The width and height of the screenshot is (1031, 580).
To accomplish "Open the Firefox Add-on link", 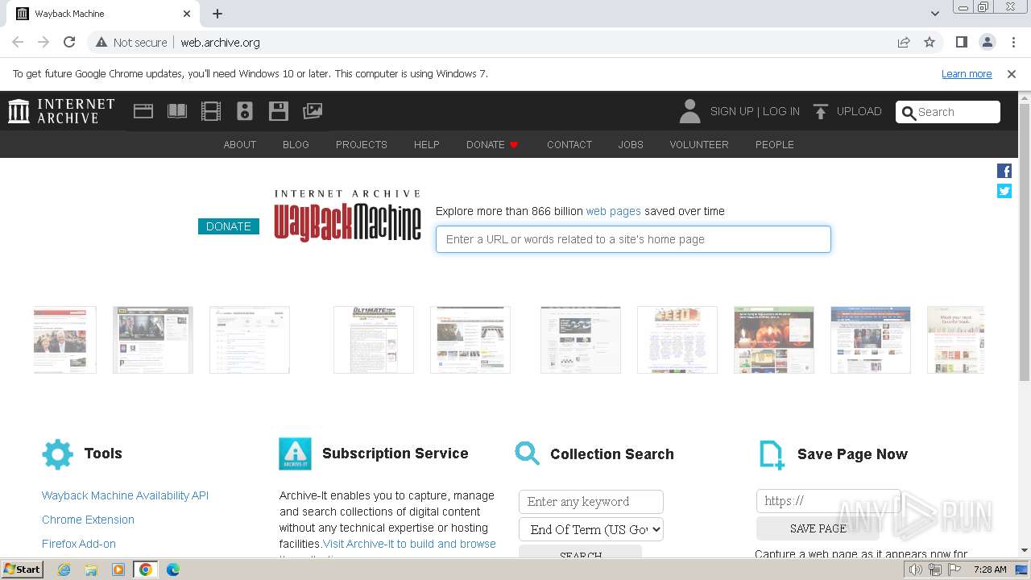I will click(79, 544).
